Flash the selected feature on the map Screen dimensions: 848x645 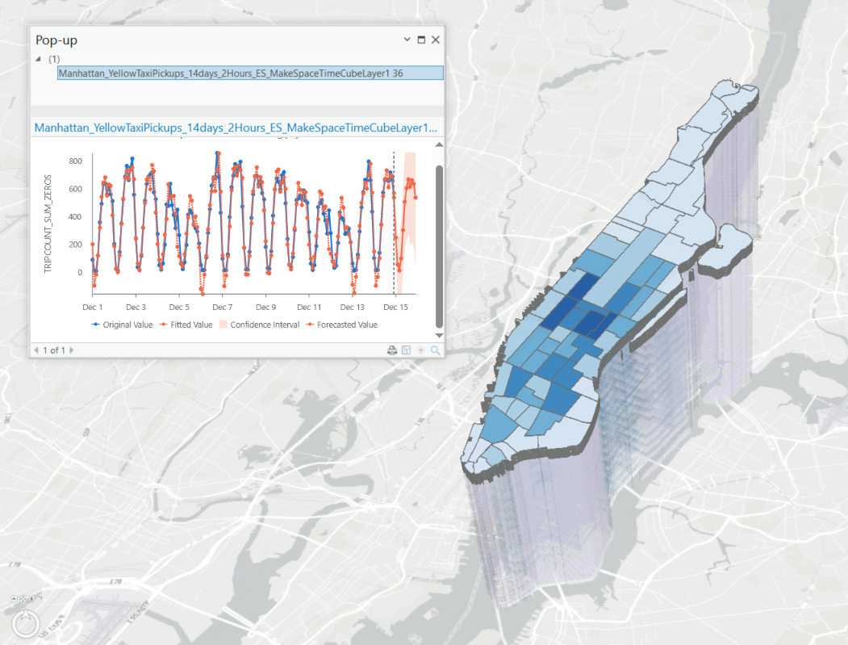420,350
